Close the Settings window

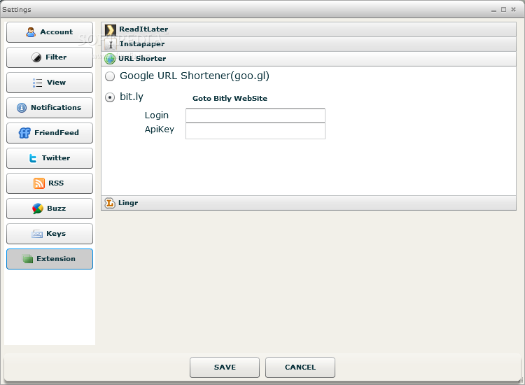pos(513,10)
